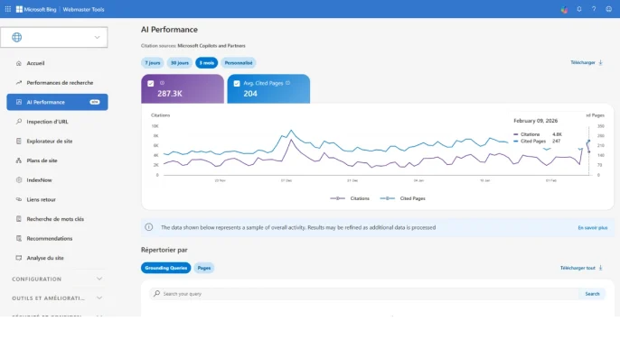Select the 30 jours range
Screen dimensions: 620x348
click(x=180, y=63)
